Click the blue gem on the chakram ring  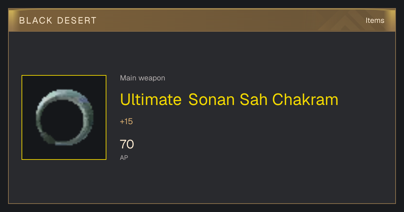coord(84,100)
